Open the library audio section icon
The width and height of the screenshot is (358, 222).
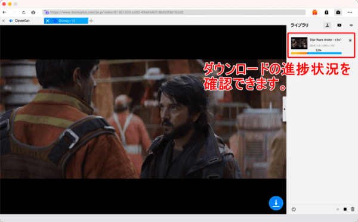[x=351, y=25]
